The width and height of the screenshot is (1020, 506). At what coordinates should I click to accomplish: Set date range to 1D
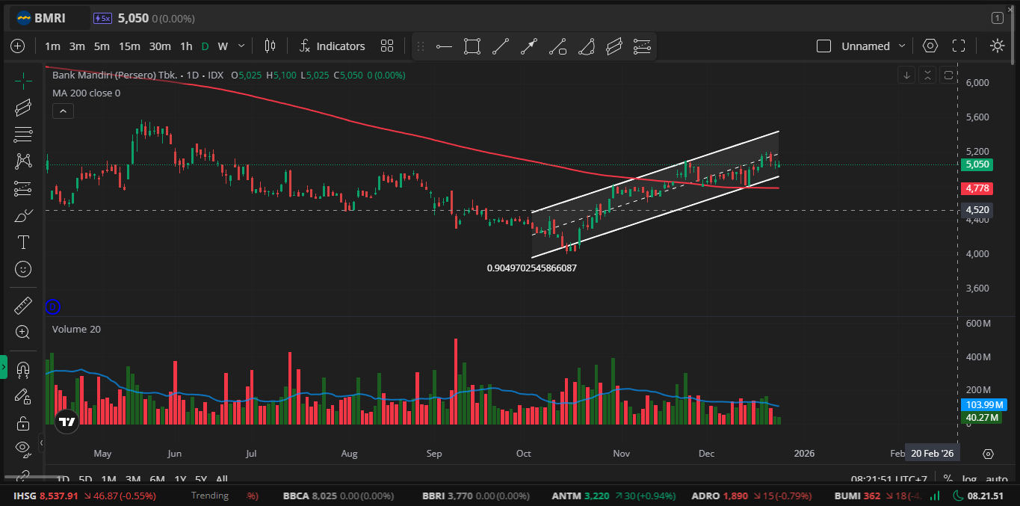(x=63, y=479)
